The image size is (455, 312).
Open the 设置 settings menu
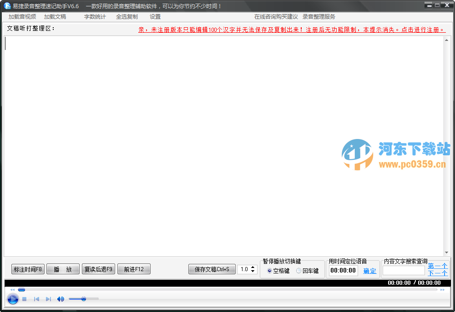pos(155,16)
